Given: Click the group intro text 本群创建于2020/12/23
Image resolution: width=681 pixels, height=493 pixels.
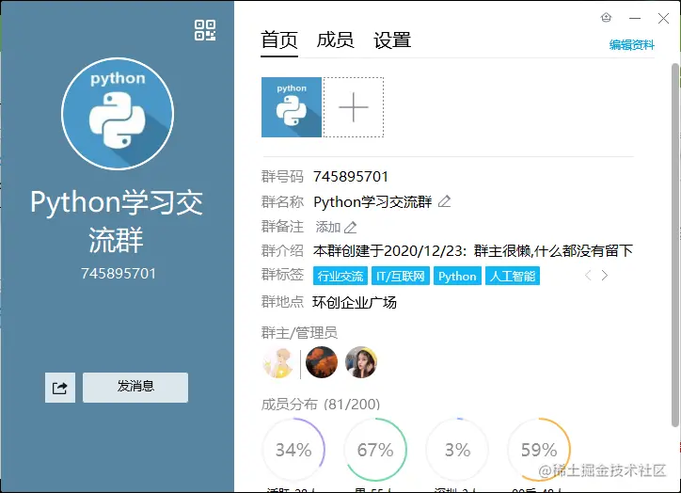Looking at the screenshot, I should [472, 250].
